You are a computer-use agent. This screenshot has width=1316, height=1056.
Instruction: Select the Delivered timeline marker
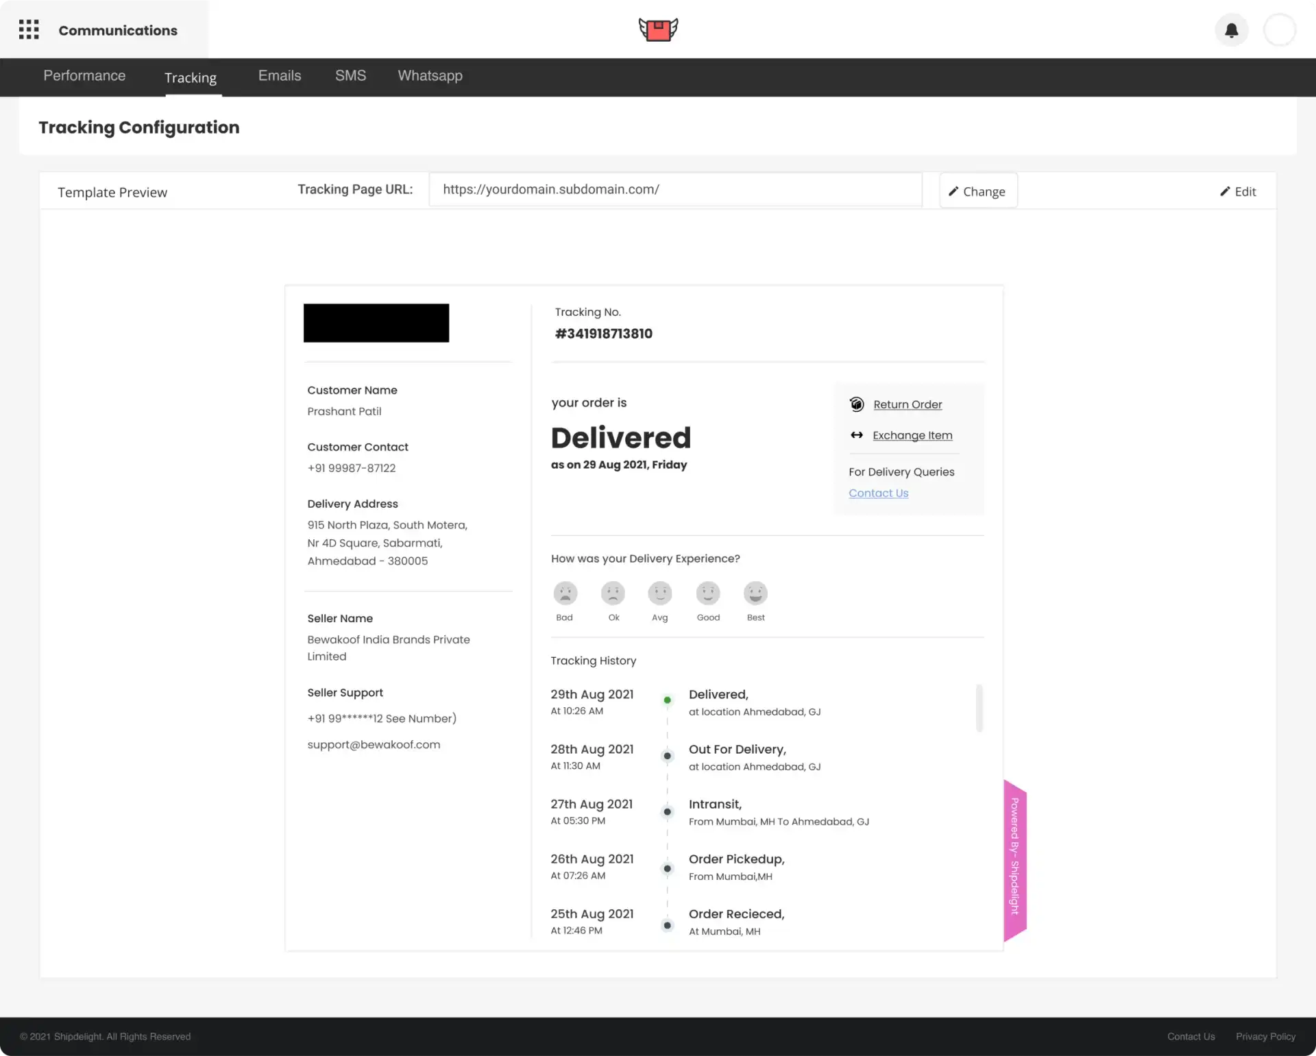[667, 700]
